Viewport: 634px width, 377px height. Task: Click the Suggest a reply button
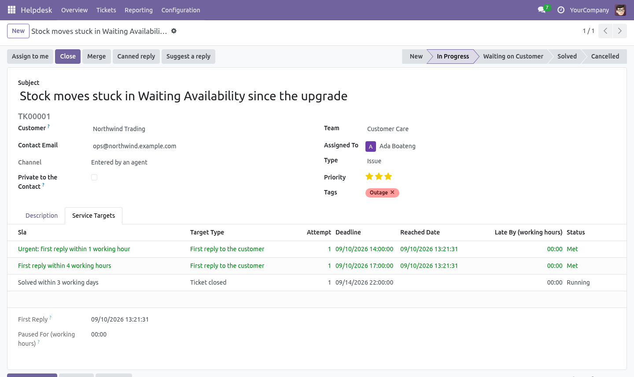(x=188, y=56)
